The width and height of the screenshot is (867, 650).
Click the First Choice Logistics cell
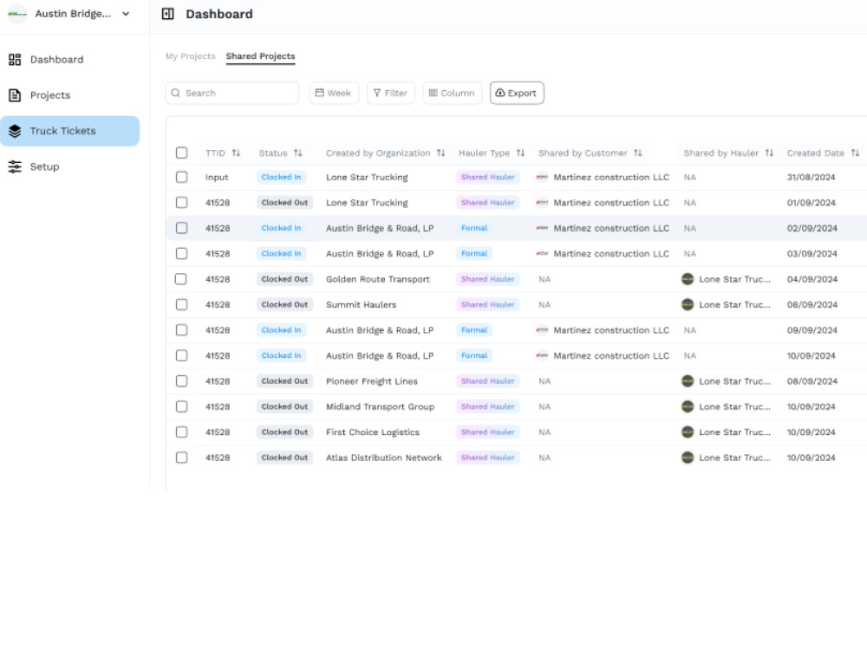pyautogui.click(x=373, y=432)
